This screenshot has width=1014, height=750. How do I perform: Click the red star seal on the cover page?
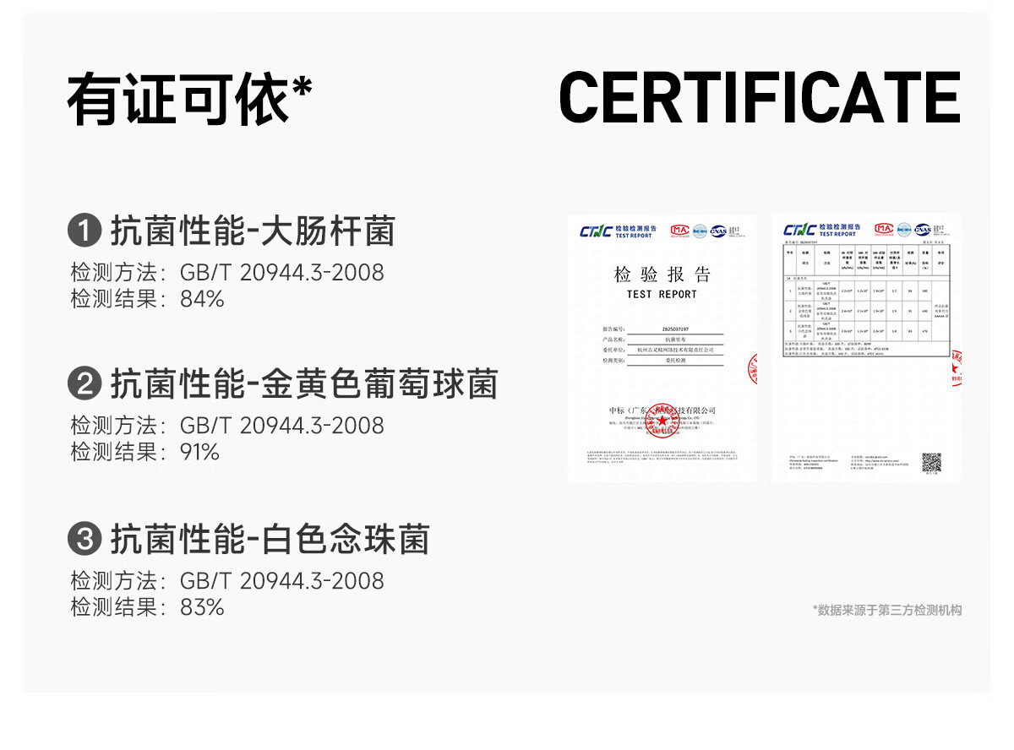[661, 421]
